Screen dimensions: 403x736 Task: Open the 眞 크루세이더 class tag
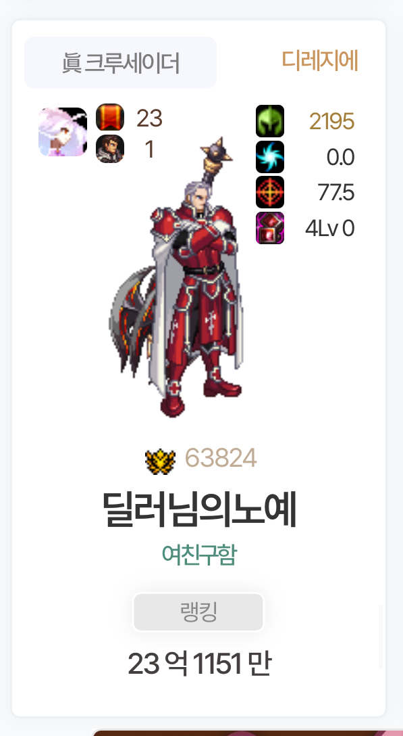[x=120, y=62]
